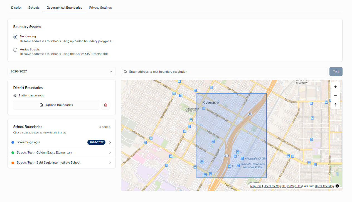Open the 2026-2027 school year dropdown

pos(61,72)
